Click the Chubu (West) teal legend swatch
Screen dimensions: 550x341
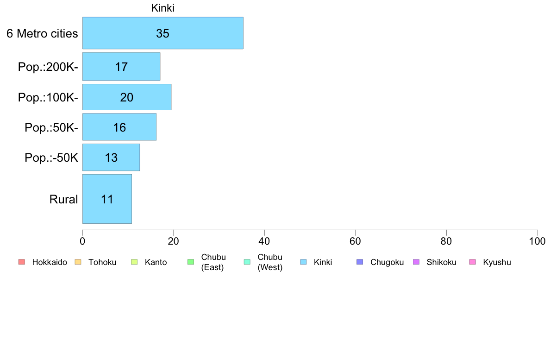pyautogui.click(x=247, y=262)
